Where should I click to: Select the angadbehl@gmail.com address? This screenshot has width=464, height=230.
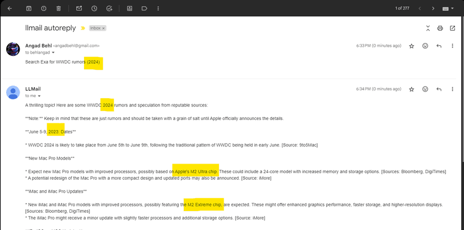[x=76, y=46]
